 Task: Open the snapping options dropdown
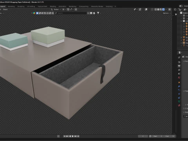click(71, 9)
